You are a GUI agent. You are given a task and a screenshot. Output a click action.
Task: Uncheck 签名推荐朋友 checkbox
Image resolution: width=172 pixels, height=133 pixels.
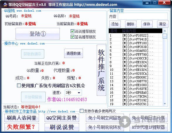click(72, 37)
